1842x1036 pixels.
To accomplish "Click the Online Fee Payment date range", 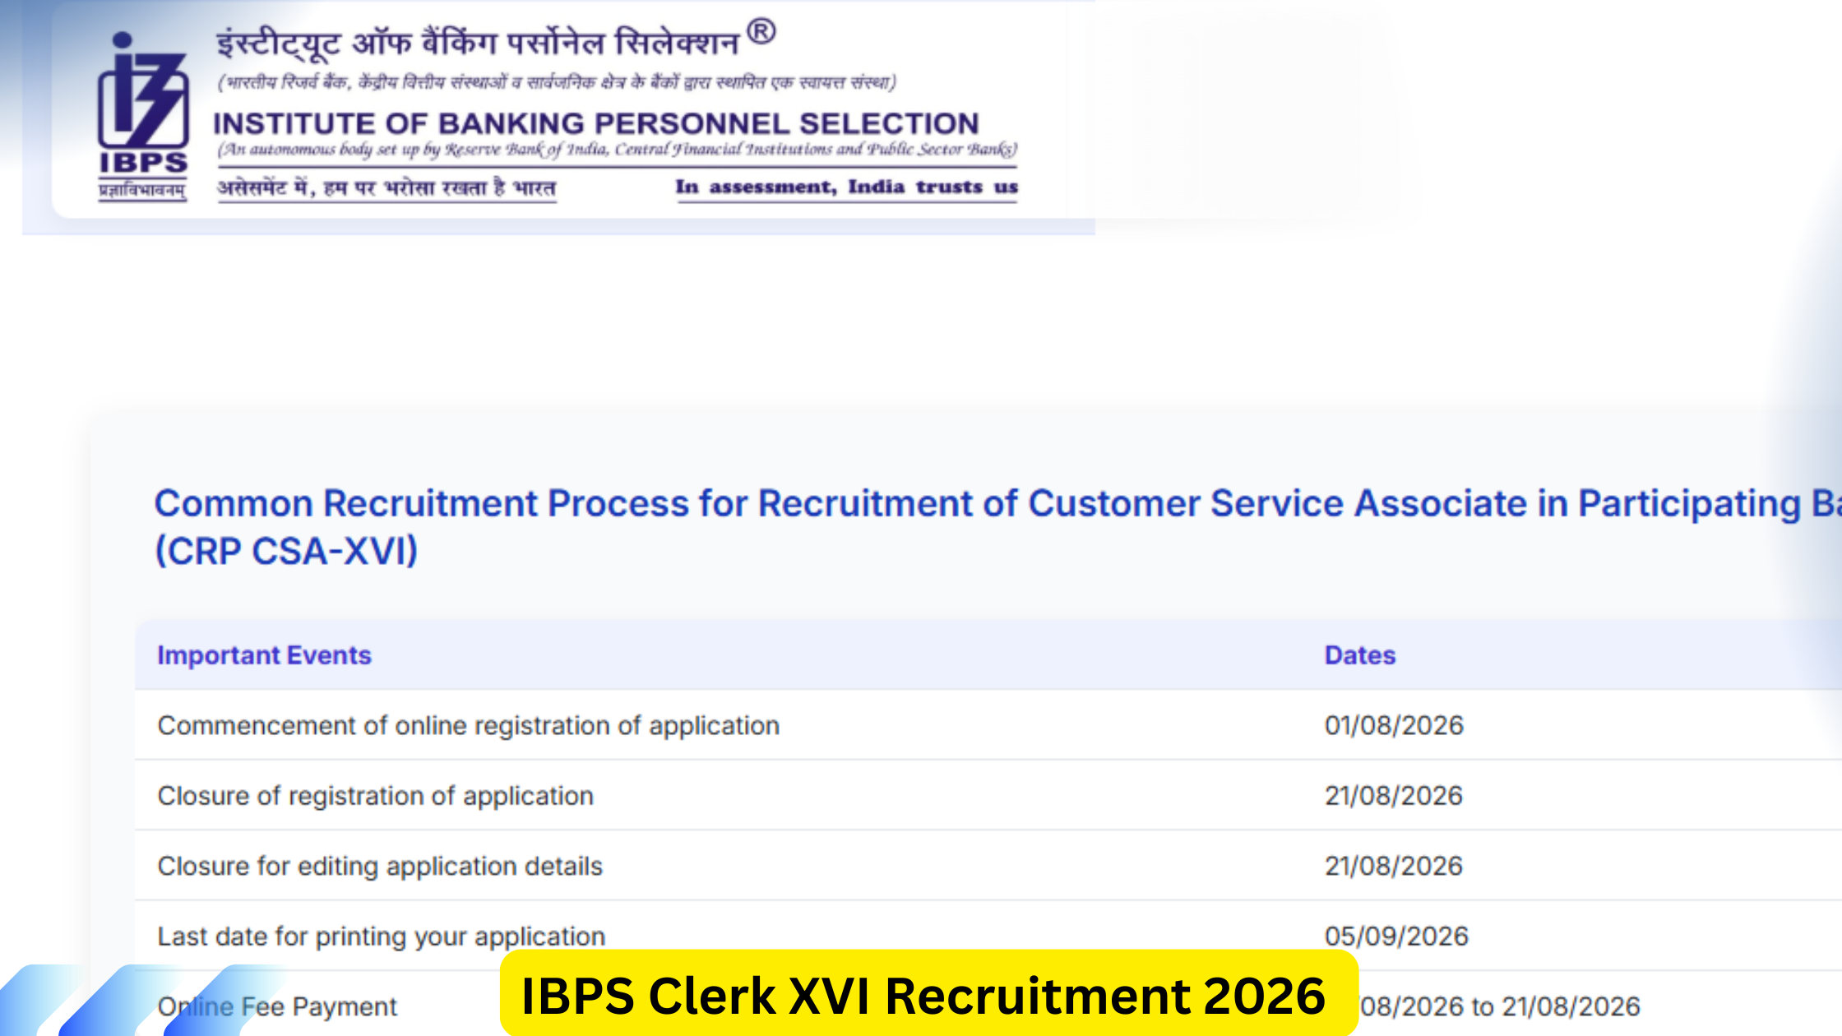I will (1499, 1006).
